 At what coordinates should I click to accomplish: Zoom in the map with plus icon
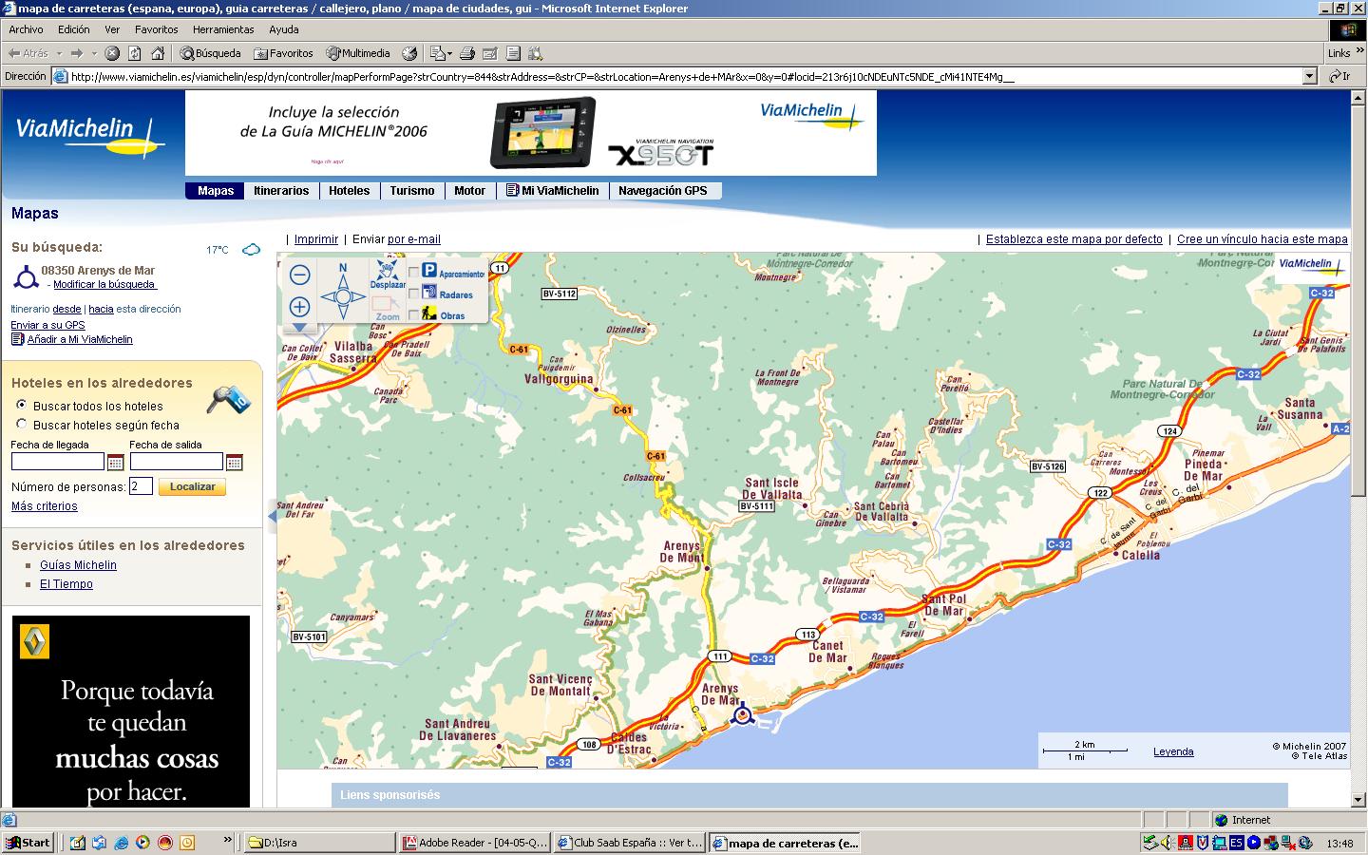pos(299,307)
